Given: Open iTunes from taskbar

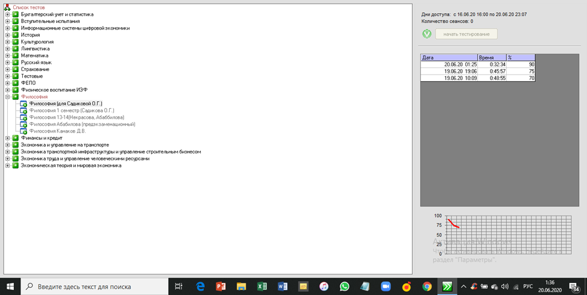Looking at the screenshot, I should coord(324,287).
